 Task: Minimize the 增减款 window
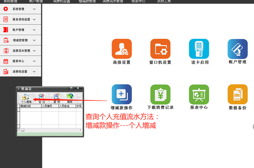pos(71,88)
